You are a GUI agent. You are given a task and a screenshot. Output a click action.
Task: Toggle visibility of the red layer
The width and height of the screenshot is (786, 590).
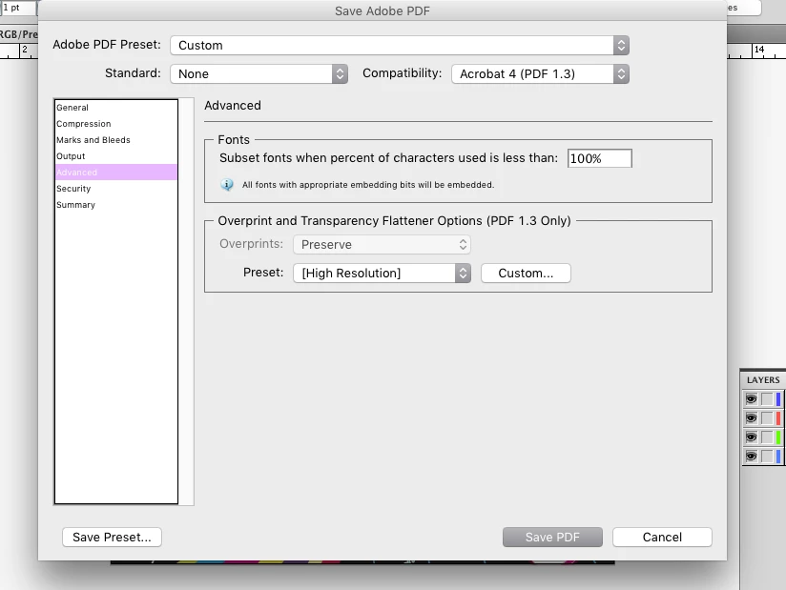[751, 418]
